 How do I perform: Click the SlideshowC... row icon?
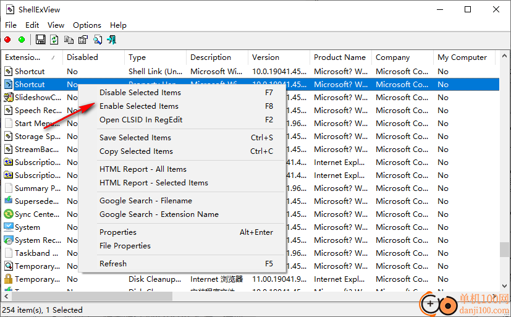click(9, 98)
